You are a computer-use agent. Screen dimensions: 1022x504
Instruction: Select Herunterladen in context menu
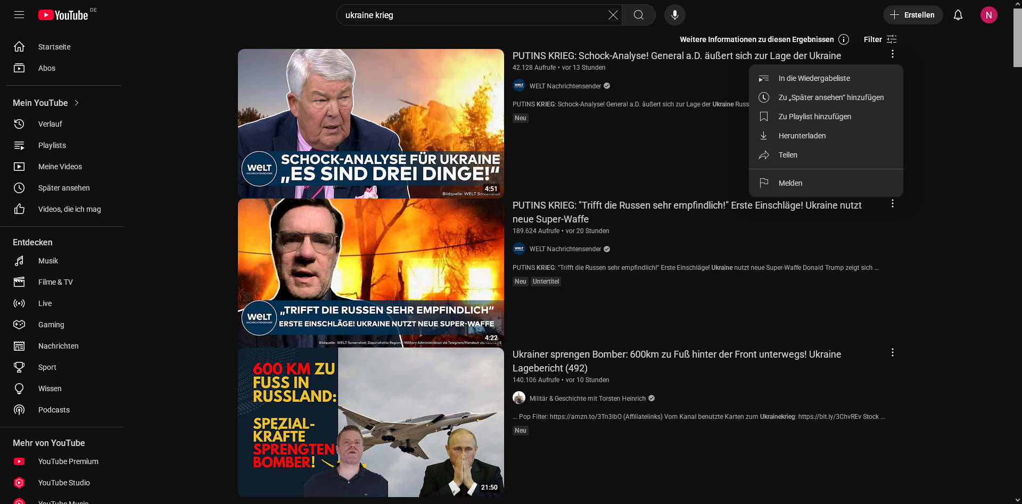pyautogui.click(x=826, y=136)
